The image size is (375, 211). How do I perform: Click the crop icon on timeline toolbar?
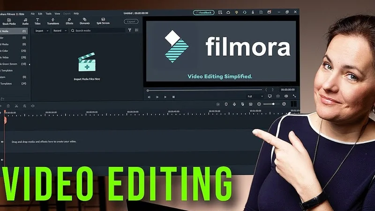(24, 106)
